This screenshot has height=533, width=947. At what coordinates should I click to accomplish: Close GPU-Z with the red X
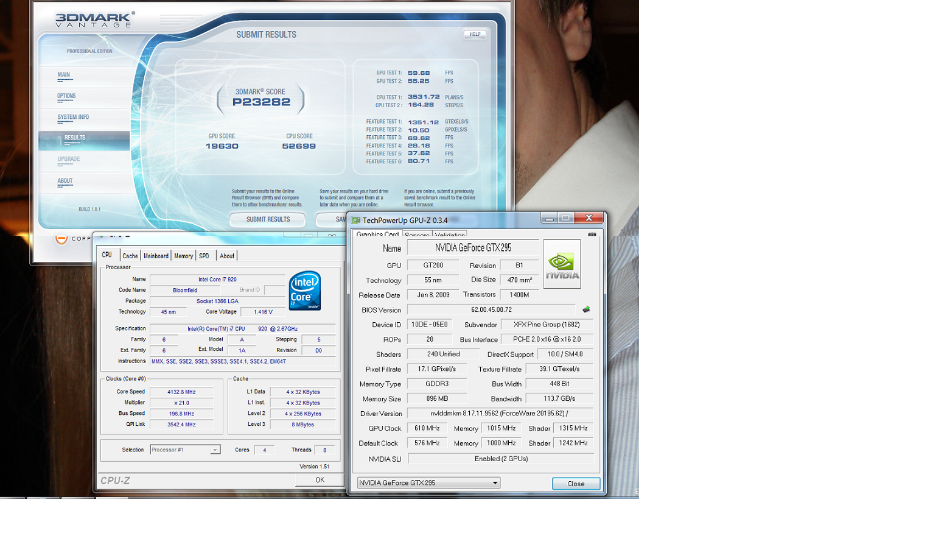589,217
